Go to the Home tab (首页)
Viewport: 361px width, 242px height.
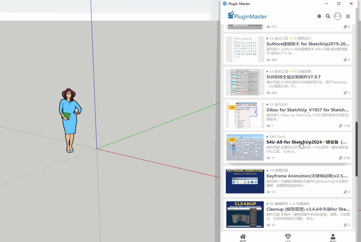[243, 238]
